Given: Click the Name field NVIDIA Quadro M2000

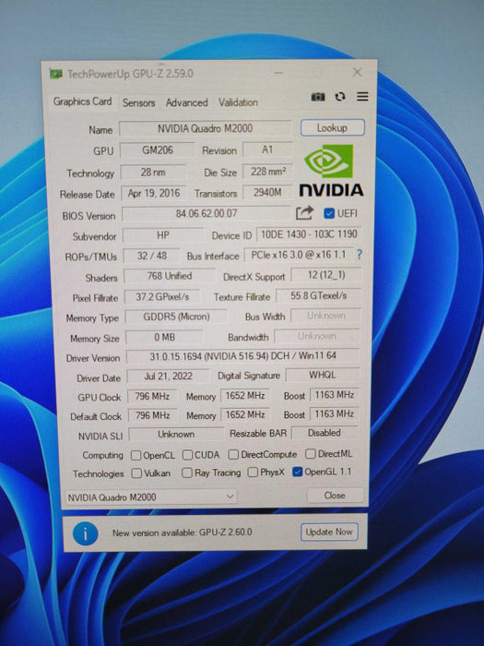Looking at the screenshot, I should point(205,128).
